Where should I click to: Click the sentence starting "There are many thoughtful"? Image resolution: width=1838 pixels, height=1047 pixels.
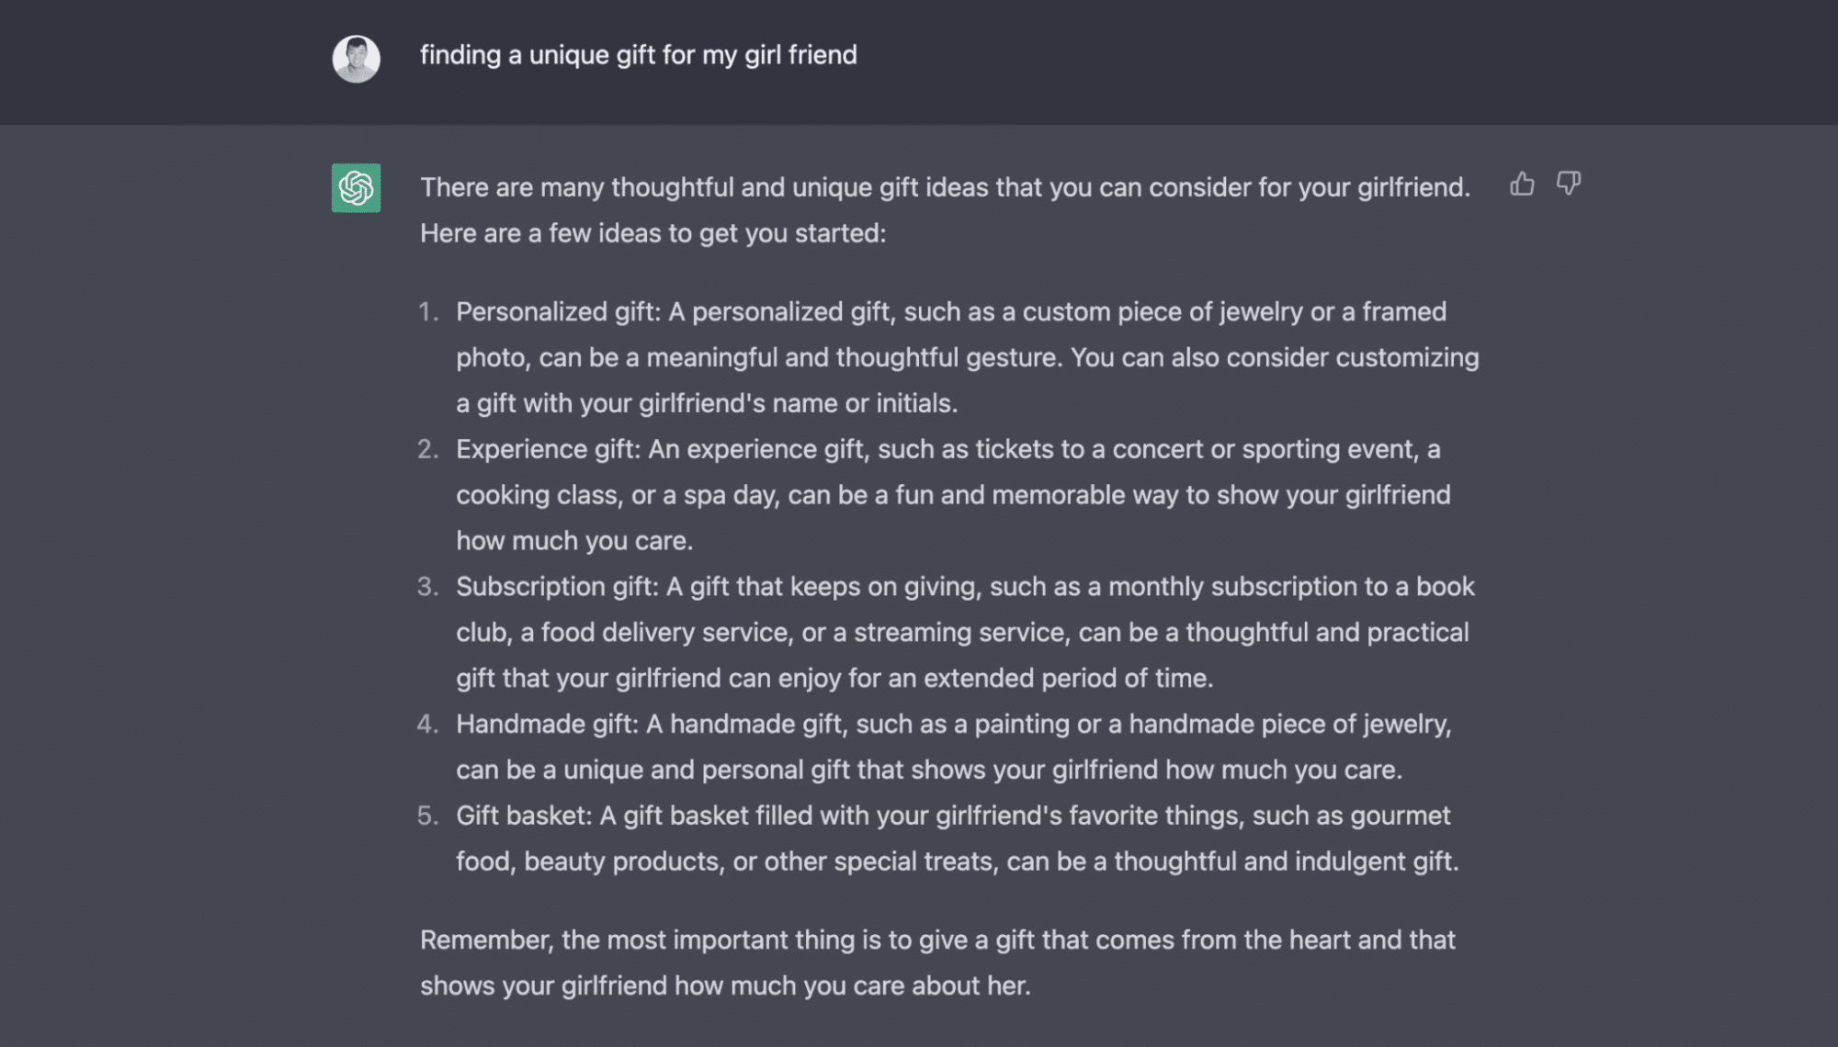tap(945, 187)
